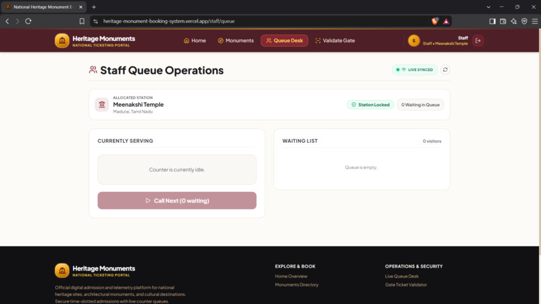Click the Queue is empty text
The image size is (541, 304).
(x=361, y=167)
